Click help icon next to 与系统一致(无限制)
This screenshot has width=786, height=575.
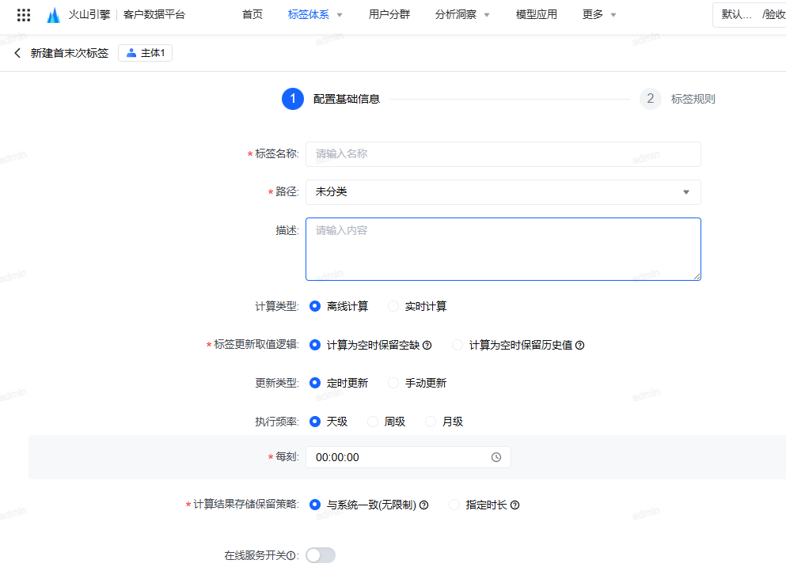[423, 505]
